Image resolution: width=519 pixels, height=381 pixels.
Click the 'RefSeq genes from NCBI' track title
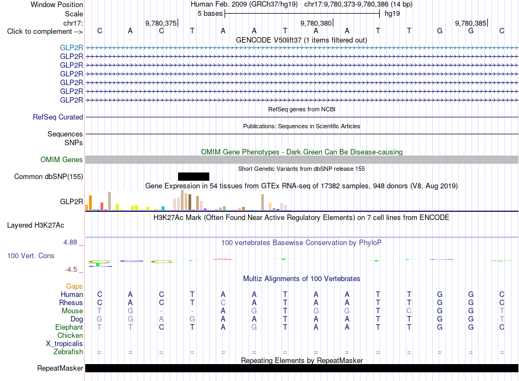point(302,109)
